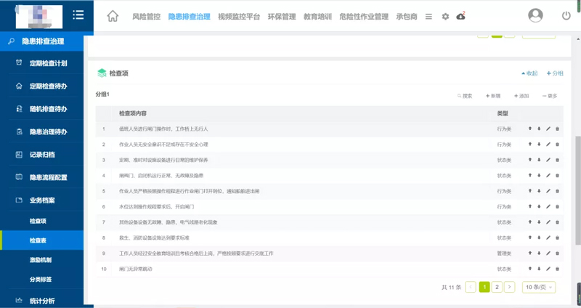
Task: Click the power logout icon
Action: 566,16
